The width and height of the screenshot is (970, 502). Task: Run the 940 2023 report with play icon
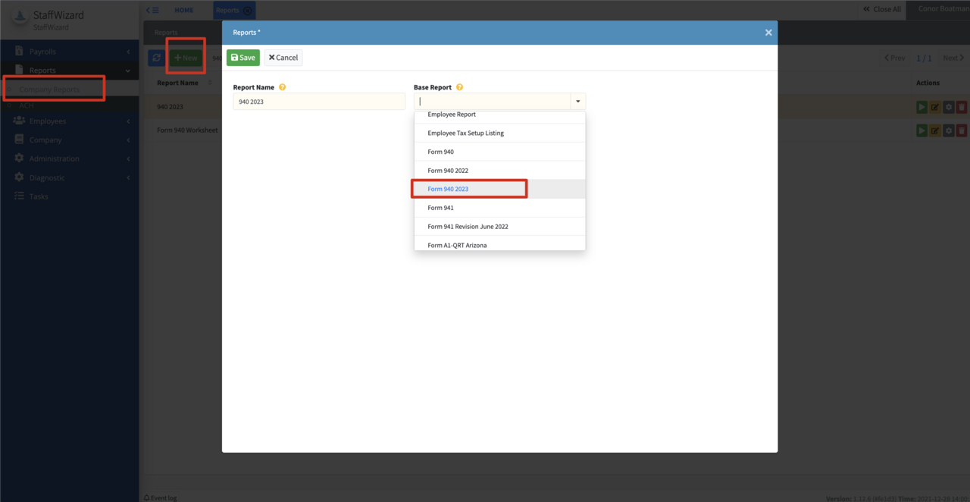click(x=921, y=107)
